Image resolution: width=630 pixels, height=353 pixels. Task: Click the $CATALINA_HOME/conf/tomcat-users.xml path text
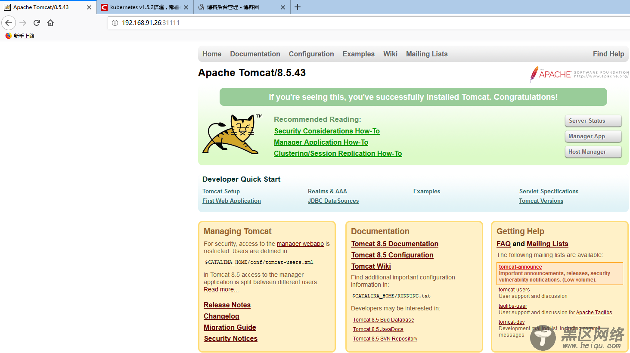[x=259, y=262]
